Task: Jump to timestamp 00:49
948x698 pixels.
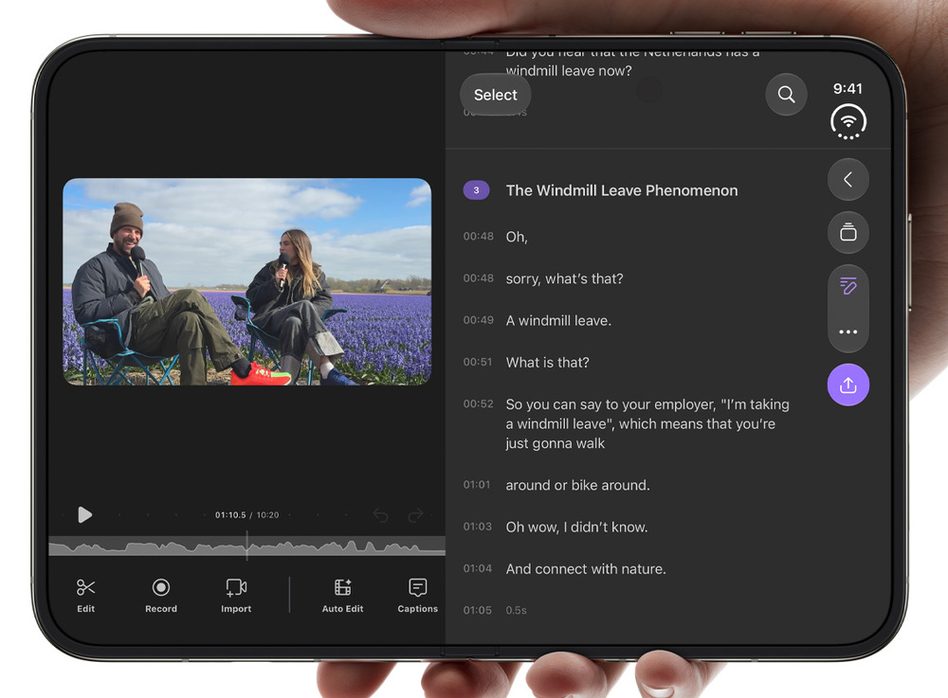Action: pyautogui.click(x=478, y=320)
